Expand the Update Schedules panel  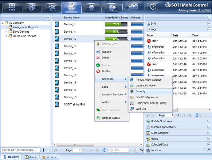tap(209, 121)
